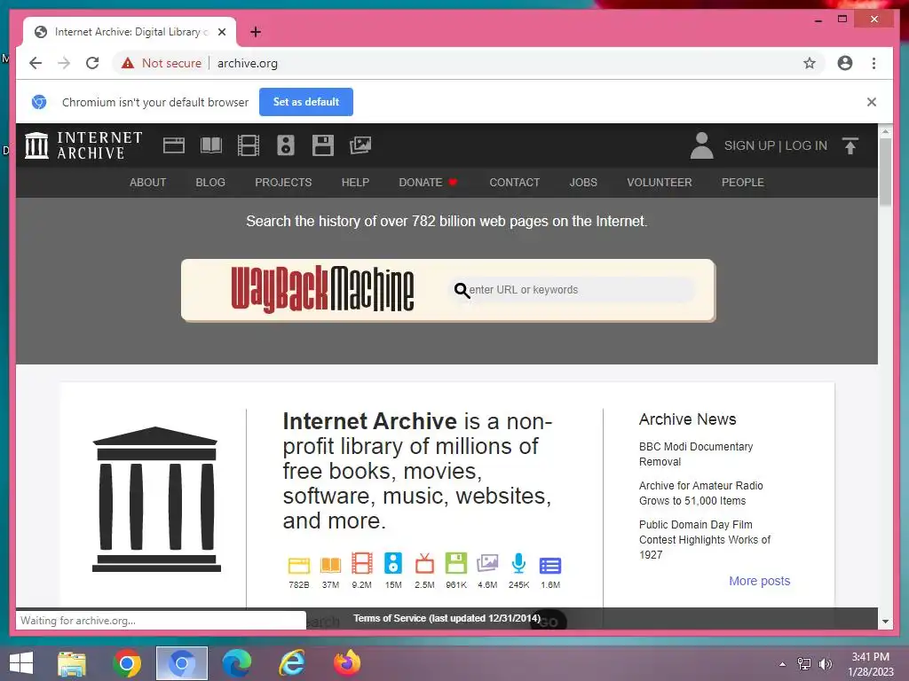Set Chromium as default browser
Image resolution: width=909 pixels, height=681 pixels.
pyautogui.click(x=306, y=102)
